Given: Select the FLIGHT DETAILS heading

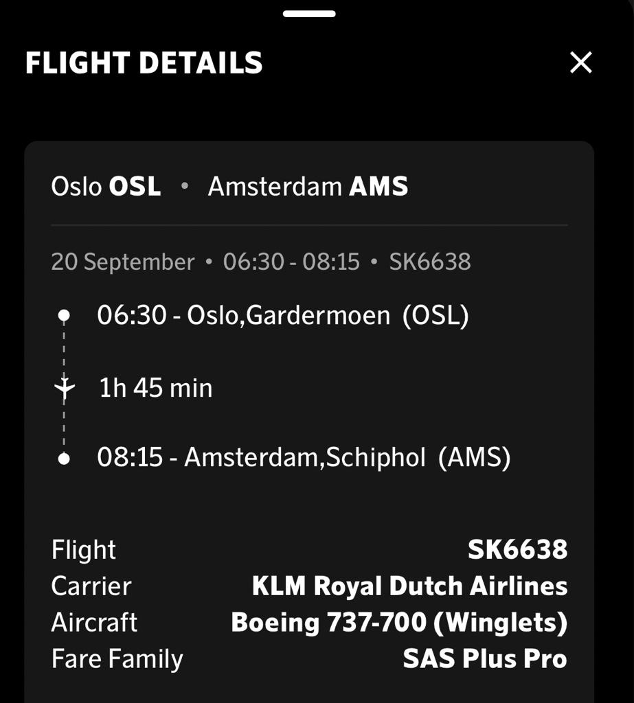Looking at the screenshot, I should pos(144,62).
